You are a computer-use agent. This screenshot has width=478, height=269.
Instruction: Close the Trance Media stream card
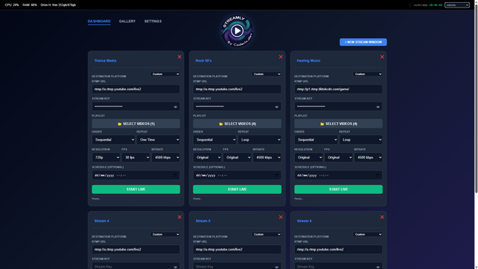[x=180, y=57]
